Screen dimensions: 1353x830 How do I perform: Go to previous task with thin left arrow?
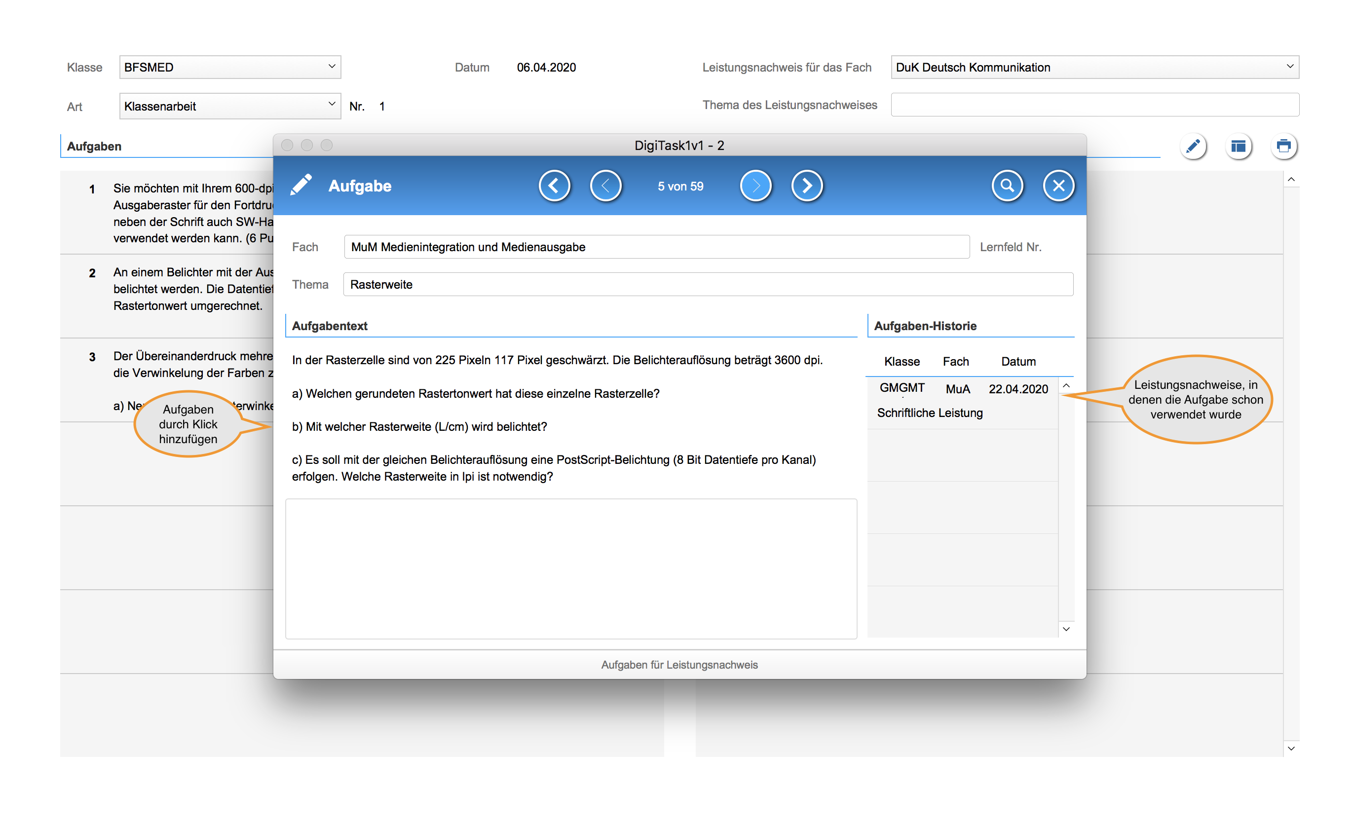click(x=605, y=186)
